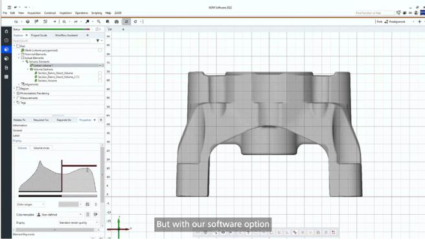Expand the General properties section
This screenshot has width=425, height=242.
click(17, 130)
